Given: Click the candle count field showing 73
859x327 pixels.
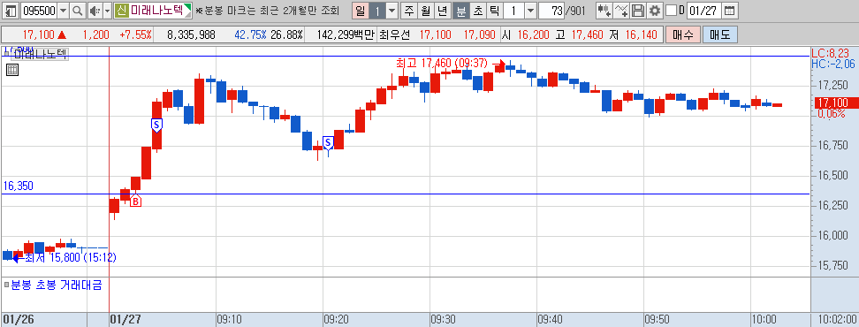Looking at the screenshot, I should (x=551, y=11).
